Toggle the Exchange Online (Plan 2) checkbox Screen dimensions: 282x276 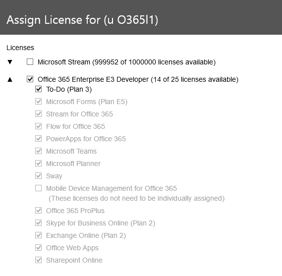tap(39, 235)
